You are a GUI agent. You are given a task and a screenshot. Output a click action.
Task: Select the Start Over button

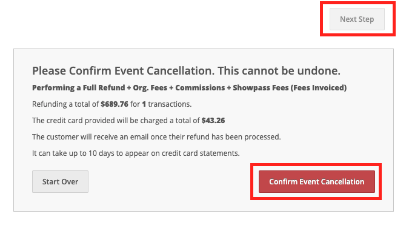point(60,182)
